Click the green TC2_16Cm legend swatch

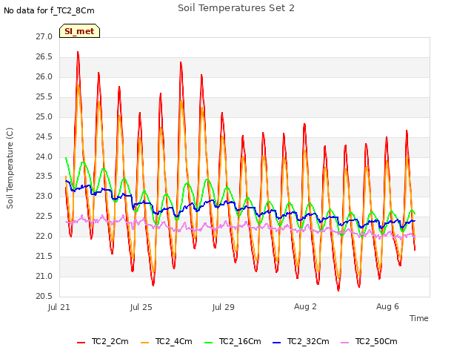pyautogui.click(x=209, y=343)
